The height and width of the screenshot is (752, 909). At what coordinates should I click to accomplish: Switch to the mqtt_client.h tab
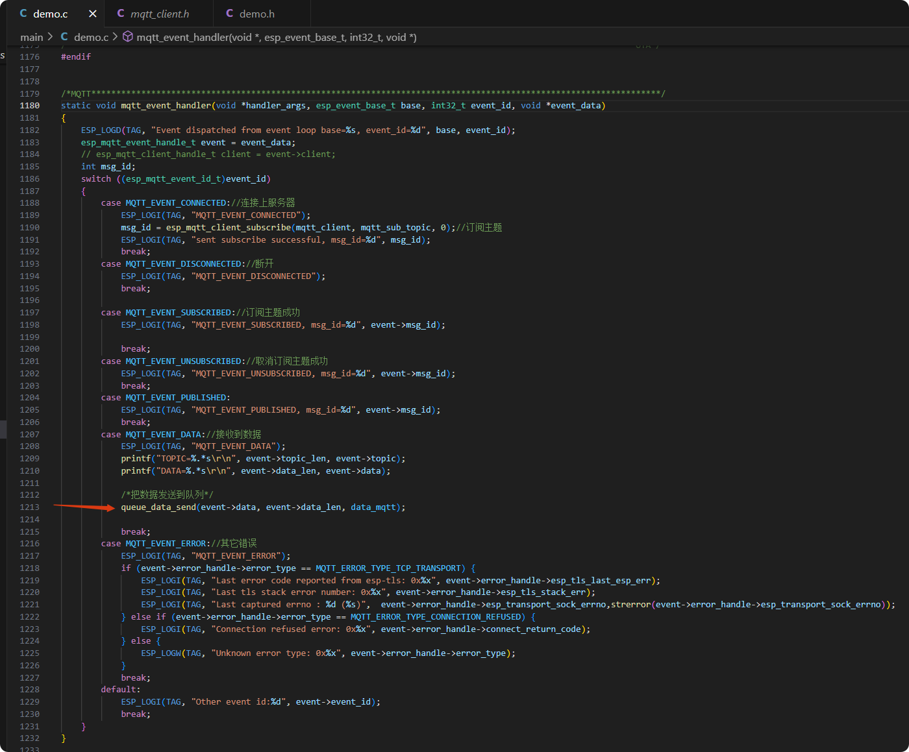pyautogui.click(x=160, y=14)
